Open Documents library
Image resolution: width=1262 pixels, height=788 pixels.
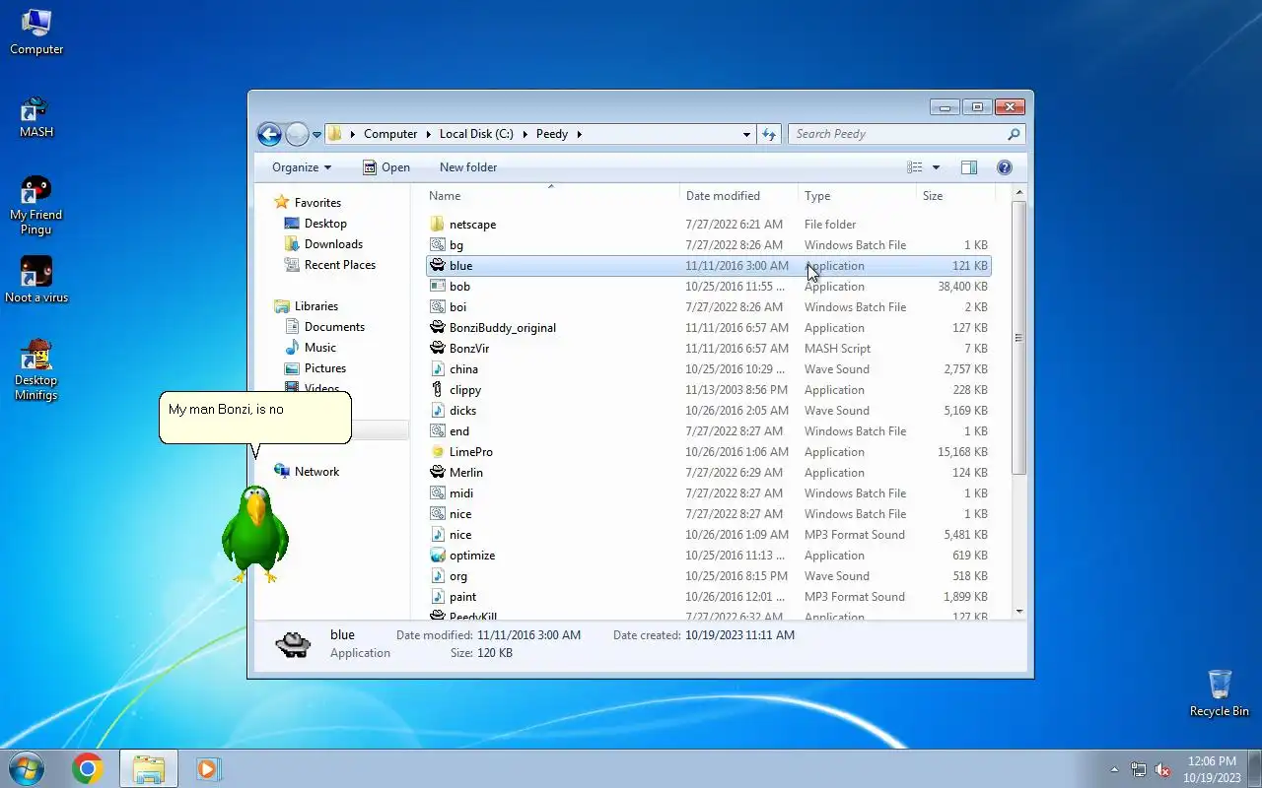point(324,327)
